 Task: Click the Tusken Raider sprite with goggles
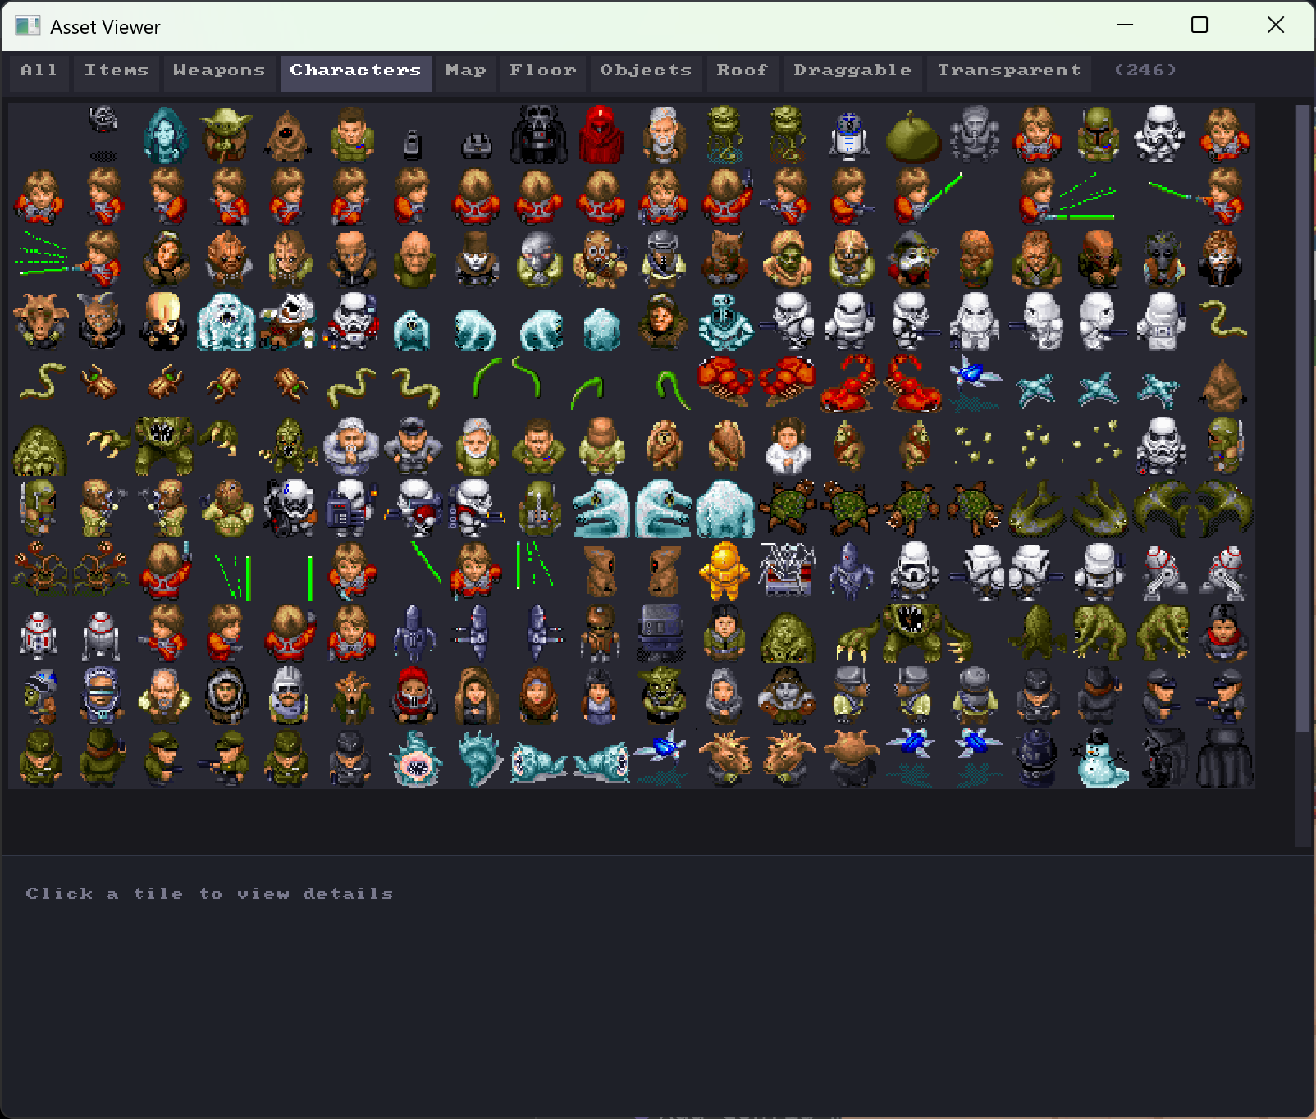(599, 259)
